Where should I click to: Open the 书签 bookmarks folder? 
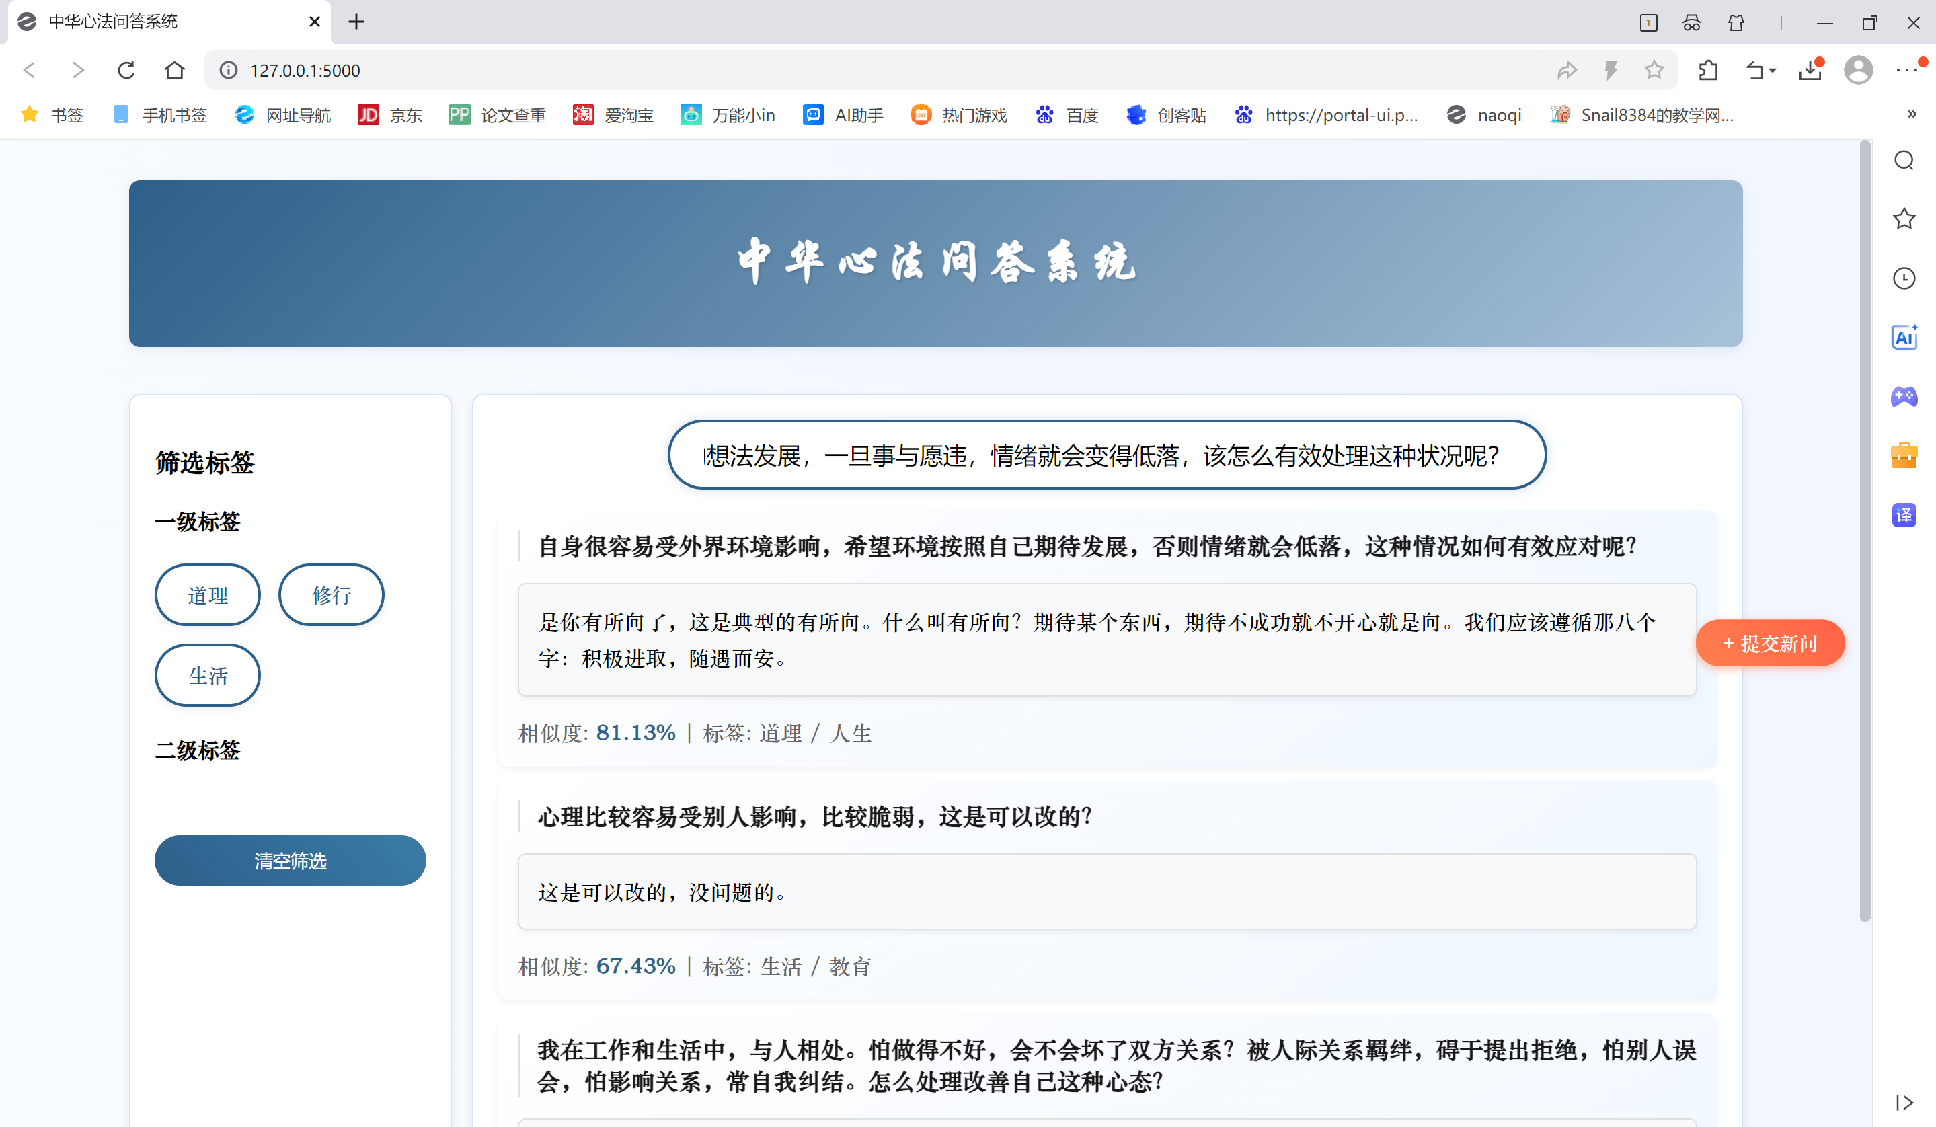[52, 115]
